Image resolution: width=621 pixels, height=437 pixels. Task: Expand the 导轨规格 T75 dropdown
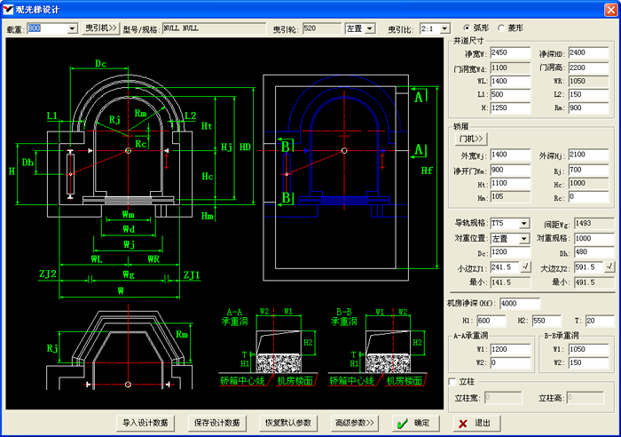click(x=524, y=223)
